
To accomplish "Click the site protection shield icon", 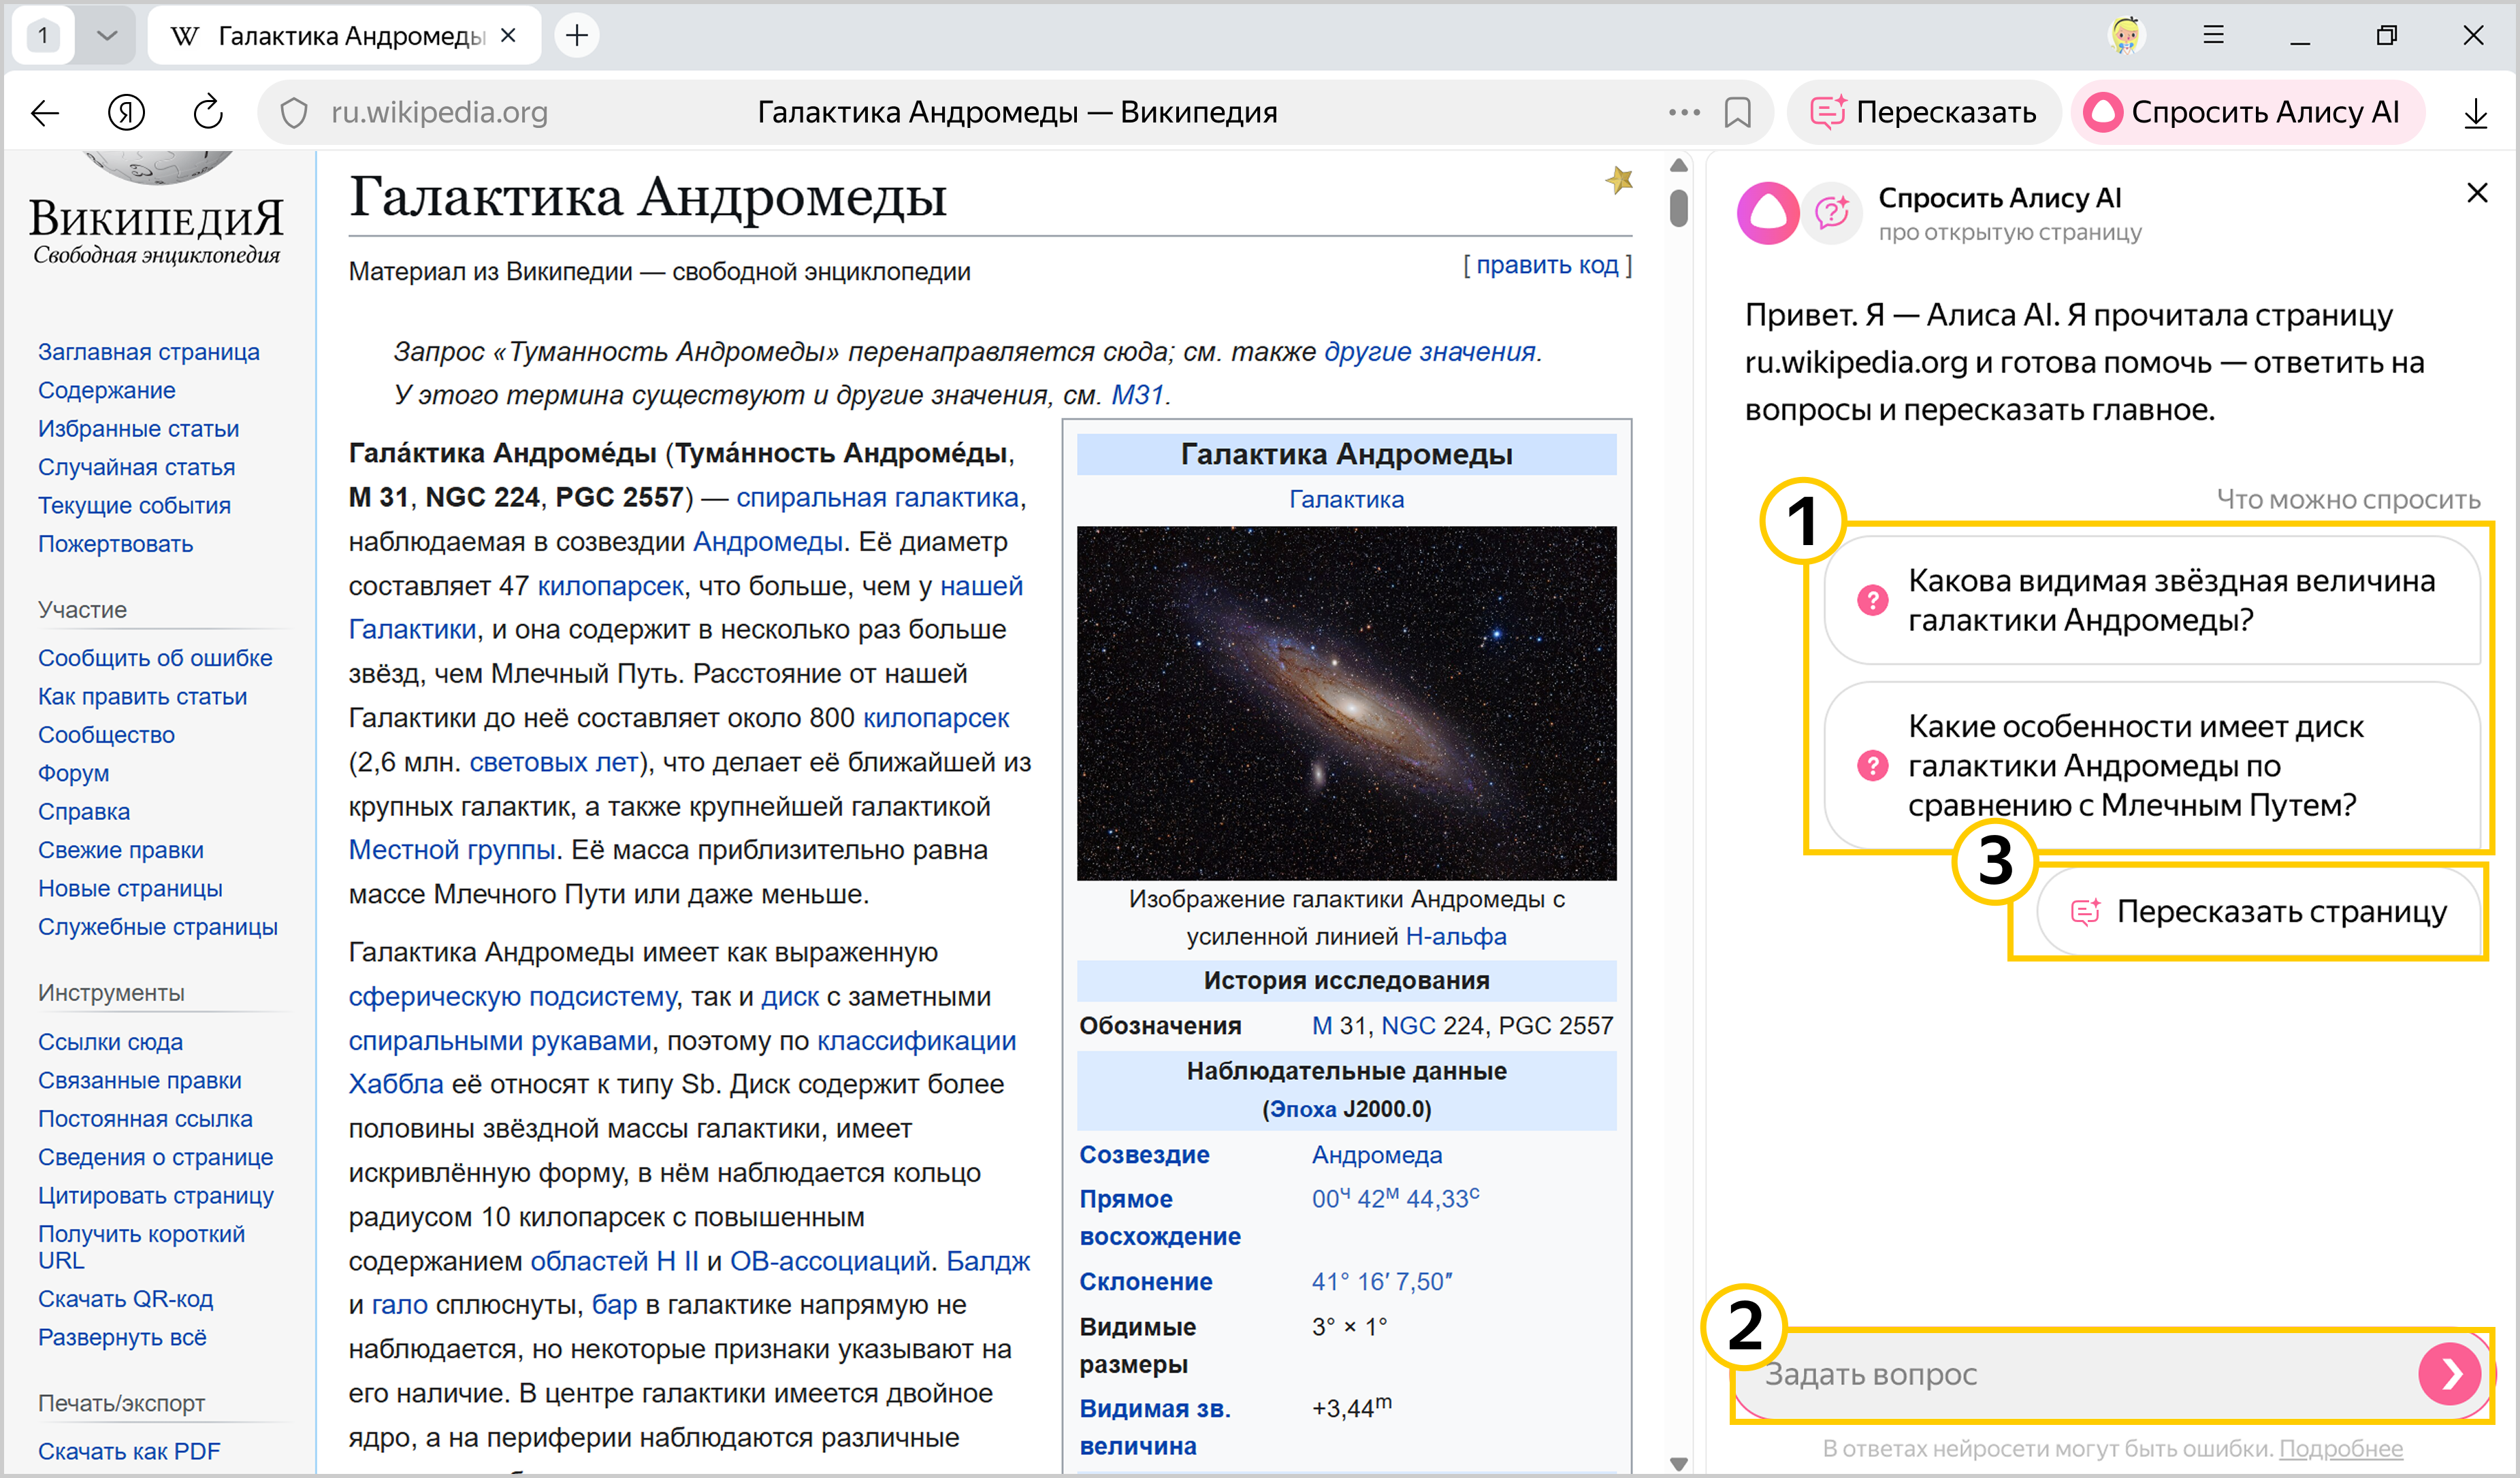I will (294, 113).
